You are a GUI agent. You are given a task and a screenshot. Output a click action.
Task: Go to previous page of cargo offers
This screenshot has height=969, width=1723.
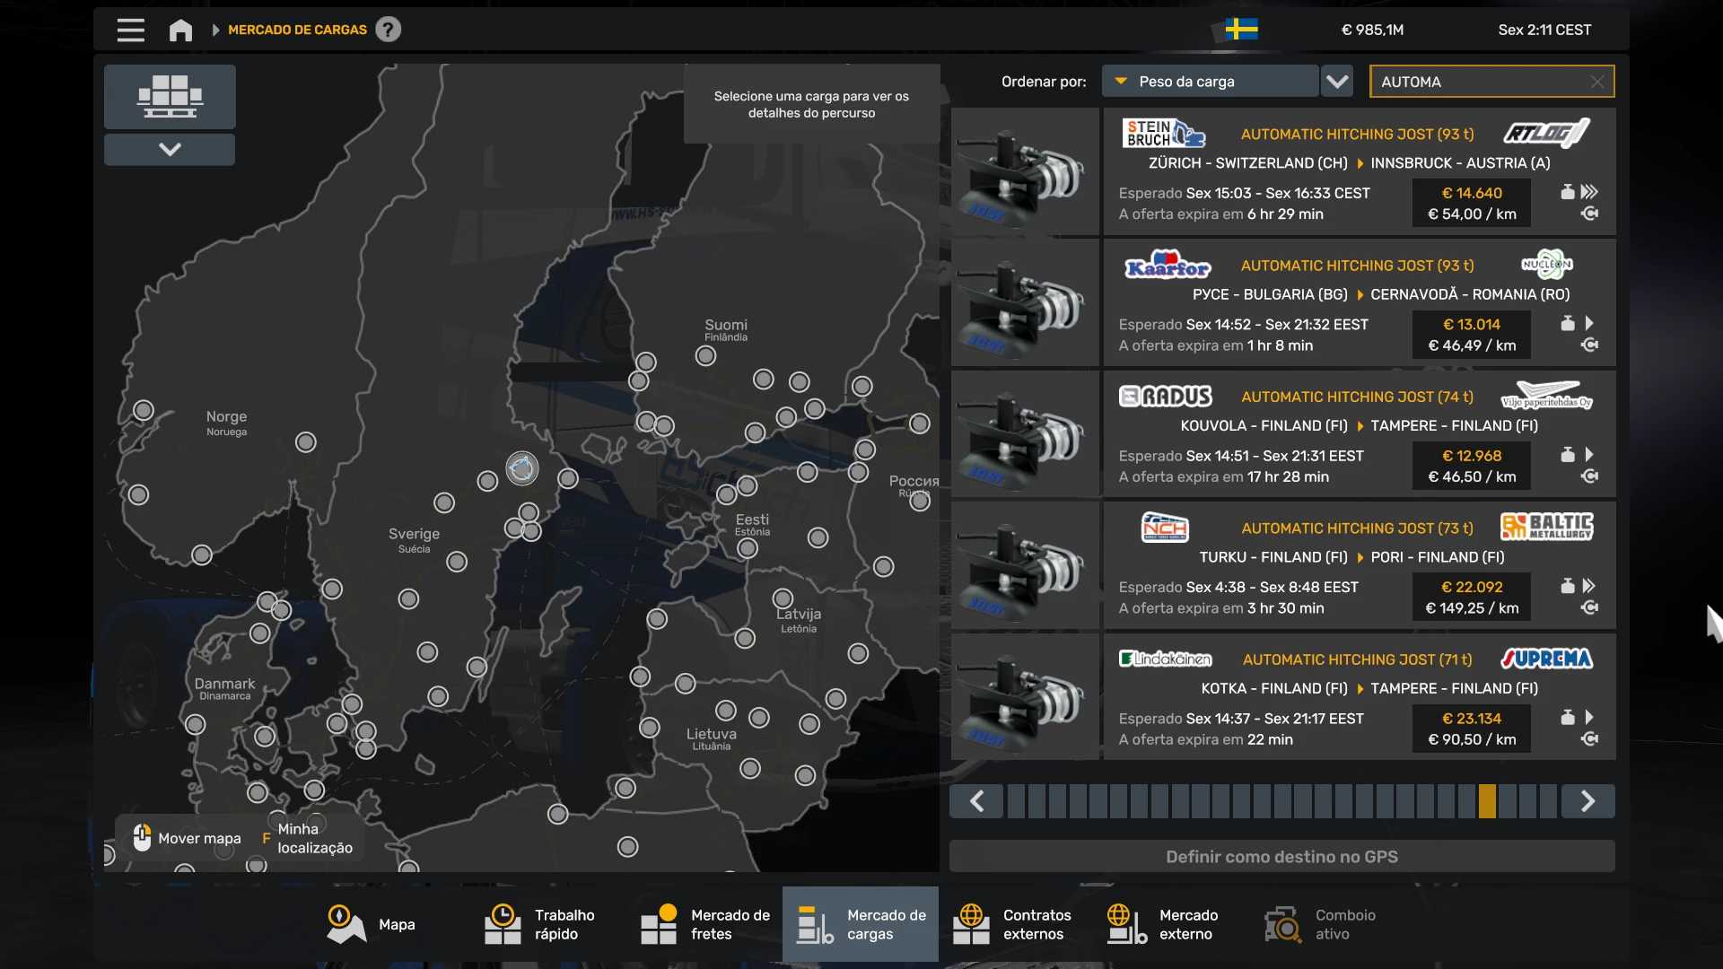[x=977, y=801]
